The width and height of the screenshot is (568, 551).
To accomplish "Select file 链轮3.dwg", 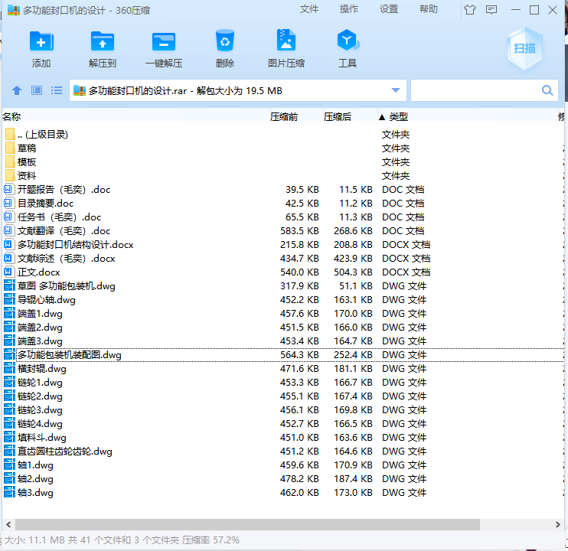I will pos(283,410).
